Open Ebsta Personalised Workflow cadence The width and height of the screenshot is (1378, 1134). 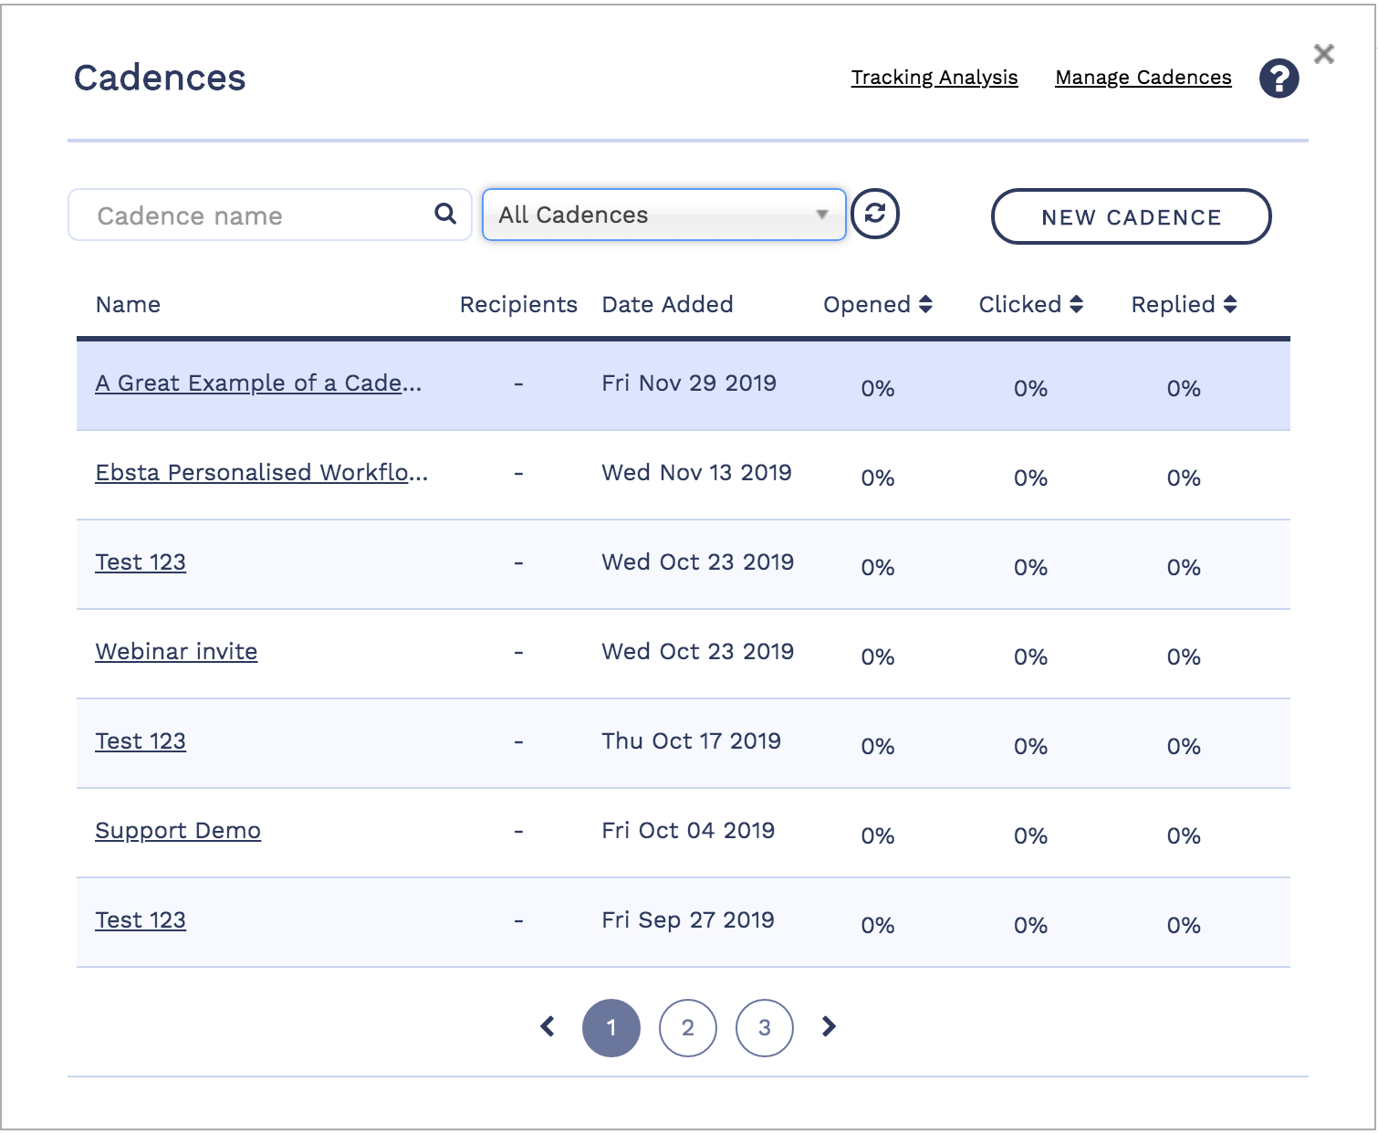pos(261,472)
